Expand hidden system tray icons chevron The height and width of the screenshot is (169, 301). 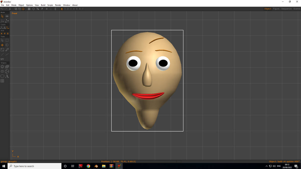click(x=266, y=166)
